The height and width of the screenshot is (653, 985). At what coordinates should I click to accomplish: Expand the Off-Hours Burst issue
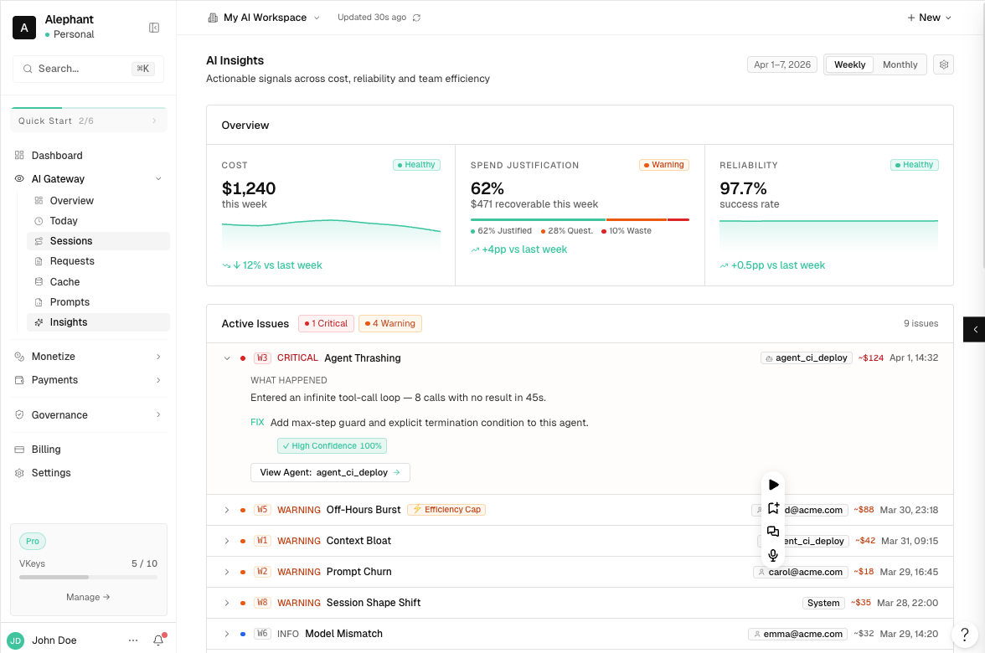[227, 510]
